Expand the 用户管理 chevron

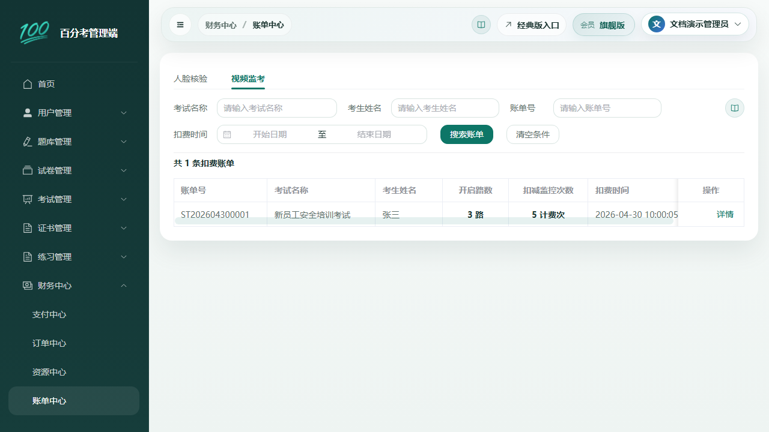[124, 113]
